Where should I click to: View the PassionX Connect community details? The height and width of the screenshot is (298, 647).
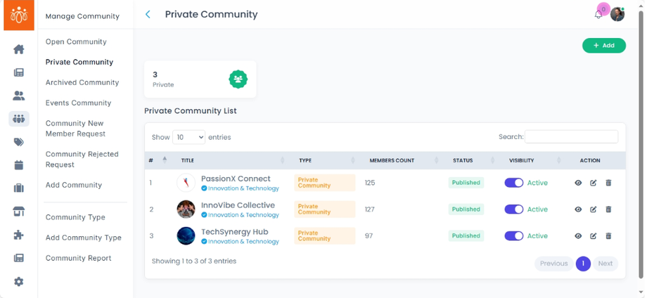578,183
